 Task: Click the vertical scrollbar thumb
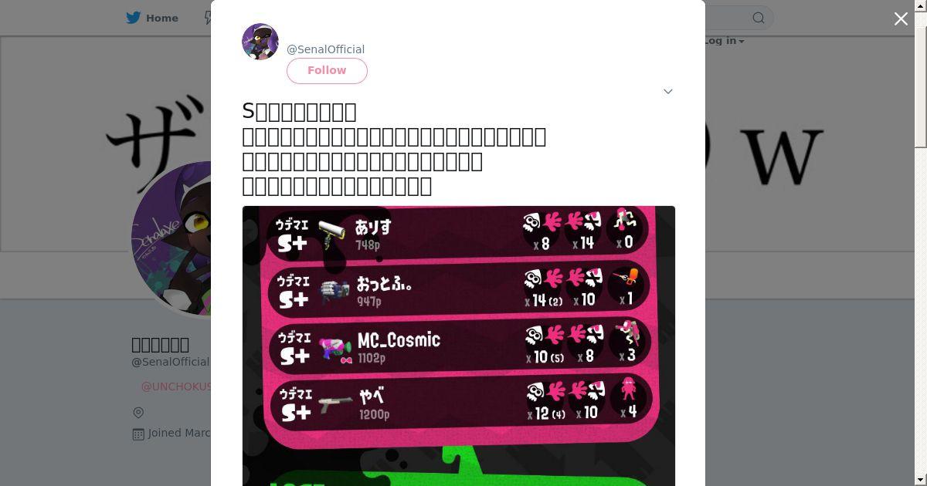click(x=921, y=79)
